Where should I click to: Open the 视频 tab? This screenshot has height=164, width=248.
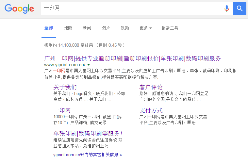125,28
